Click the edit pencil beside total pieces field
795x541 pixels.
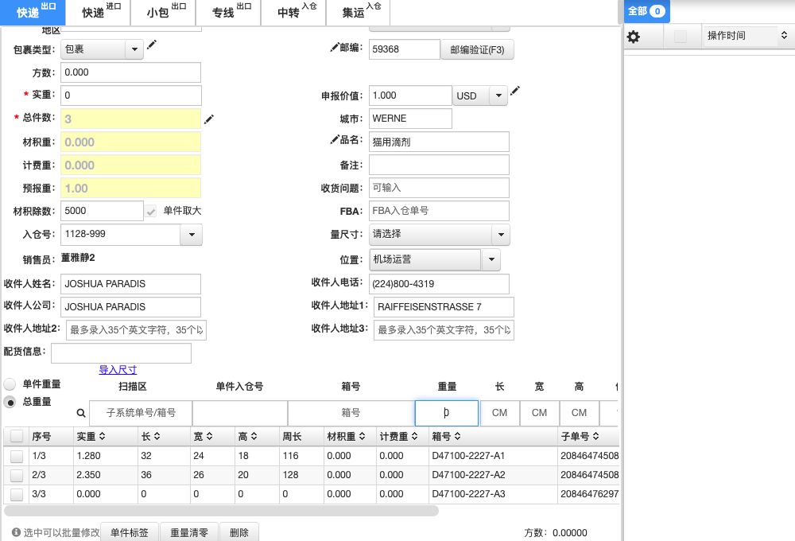point(209,119)
